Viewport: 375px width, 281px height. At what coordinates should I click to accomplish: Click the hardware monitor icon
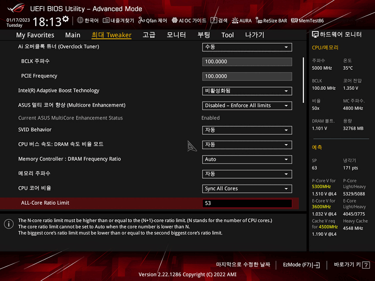pos(315,34)
